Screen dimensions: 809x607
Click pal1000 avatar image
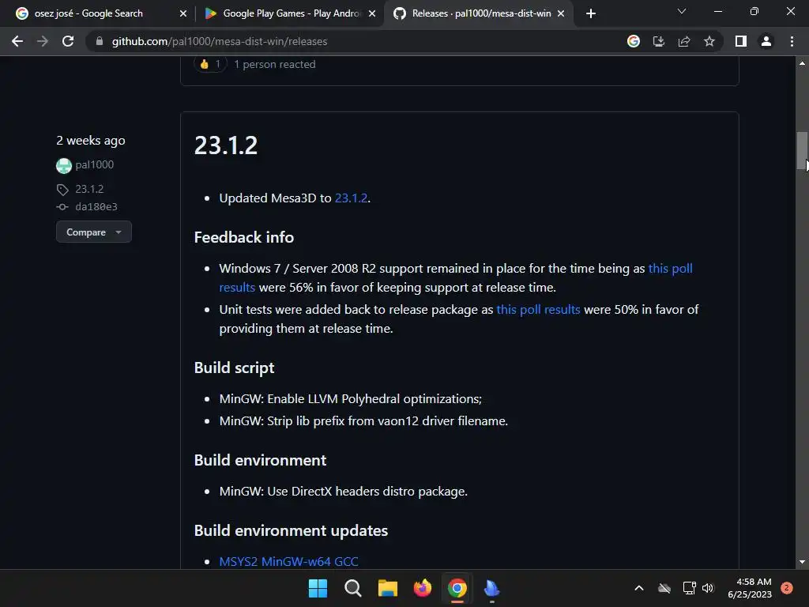(x=63, y=165)
